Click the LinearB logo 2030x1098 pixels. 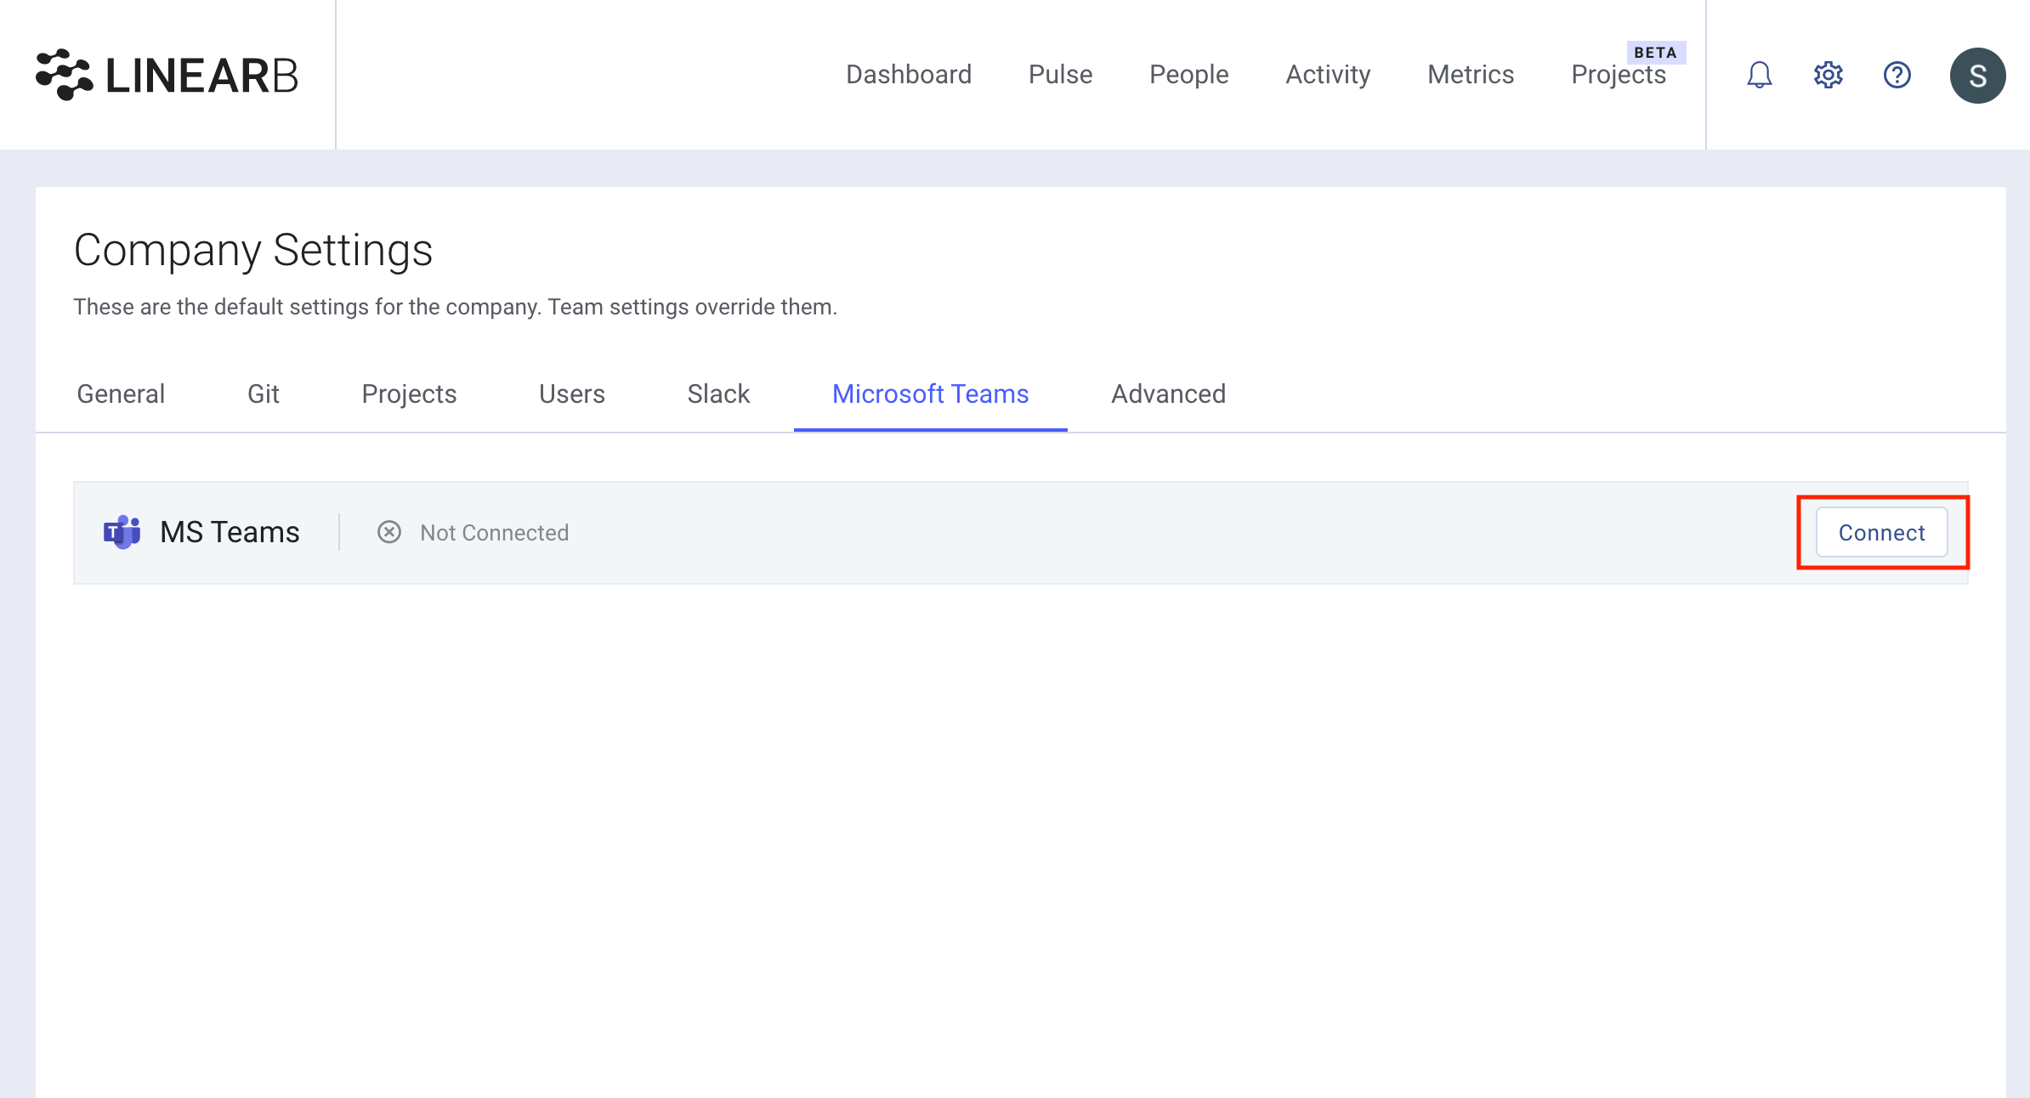click(x=167, y=75)
